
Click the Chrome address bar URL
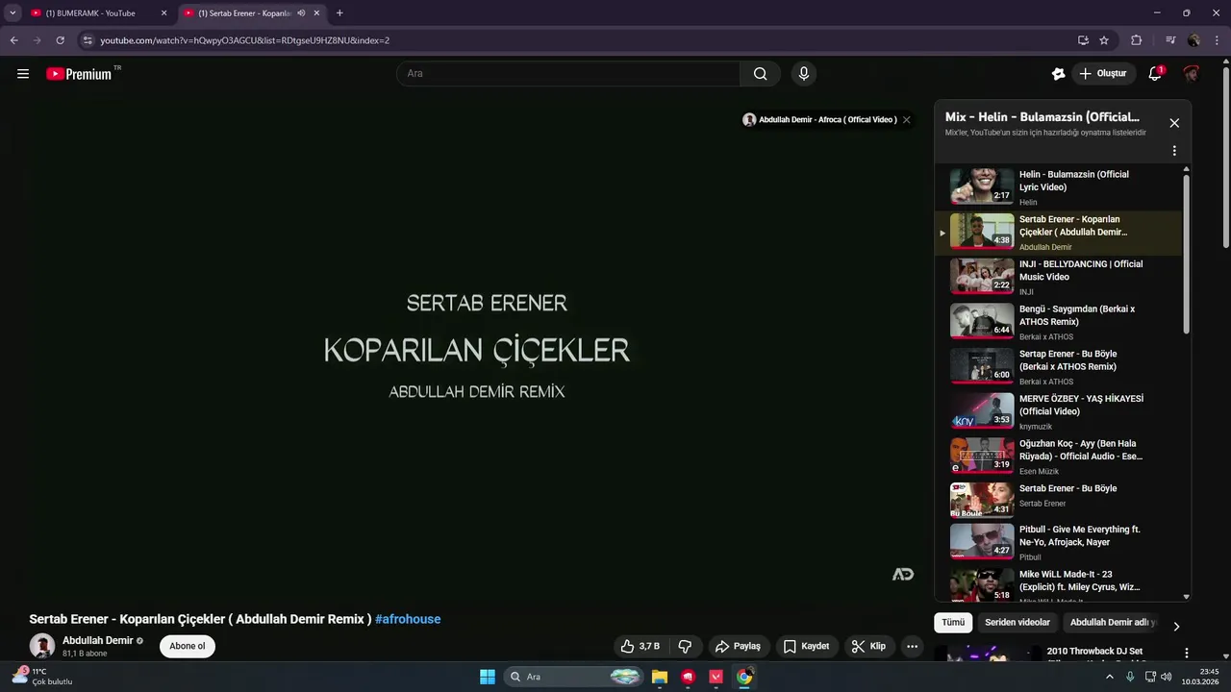[245, 40]
